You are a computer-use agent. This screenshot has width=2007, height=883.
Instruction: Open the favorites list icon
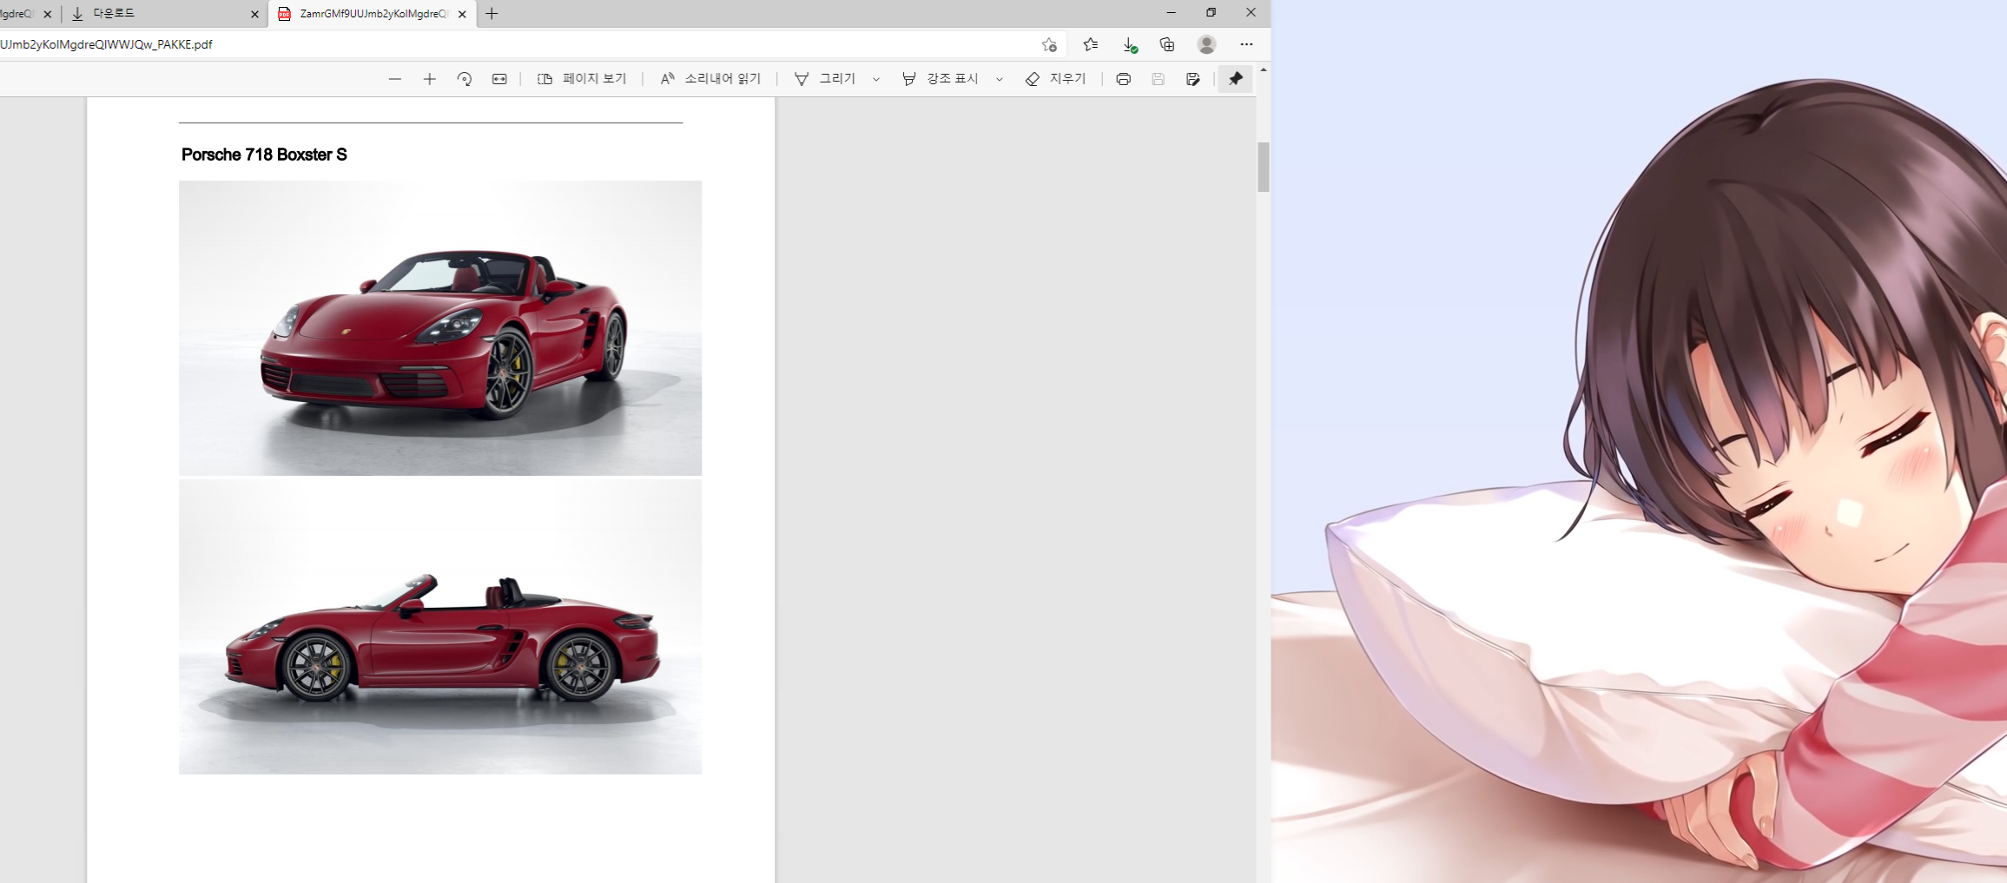pos(1091,44)
